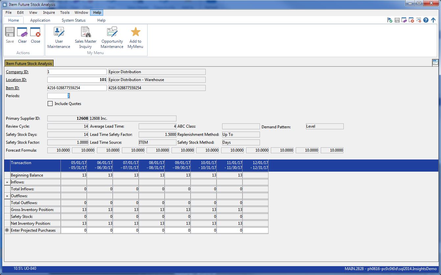The height and width of the screenshot is (275, 441).
Task: Click the Add to MyMenu star
Action: [135, 37]
